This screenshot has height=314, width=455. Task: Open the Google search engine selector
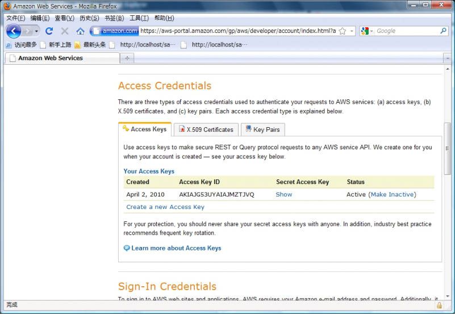tap(366, 31)
